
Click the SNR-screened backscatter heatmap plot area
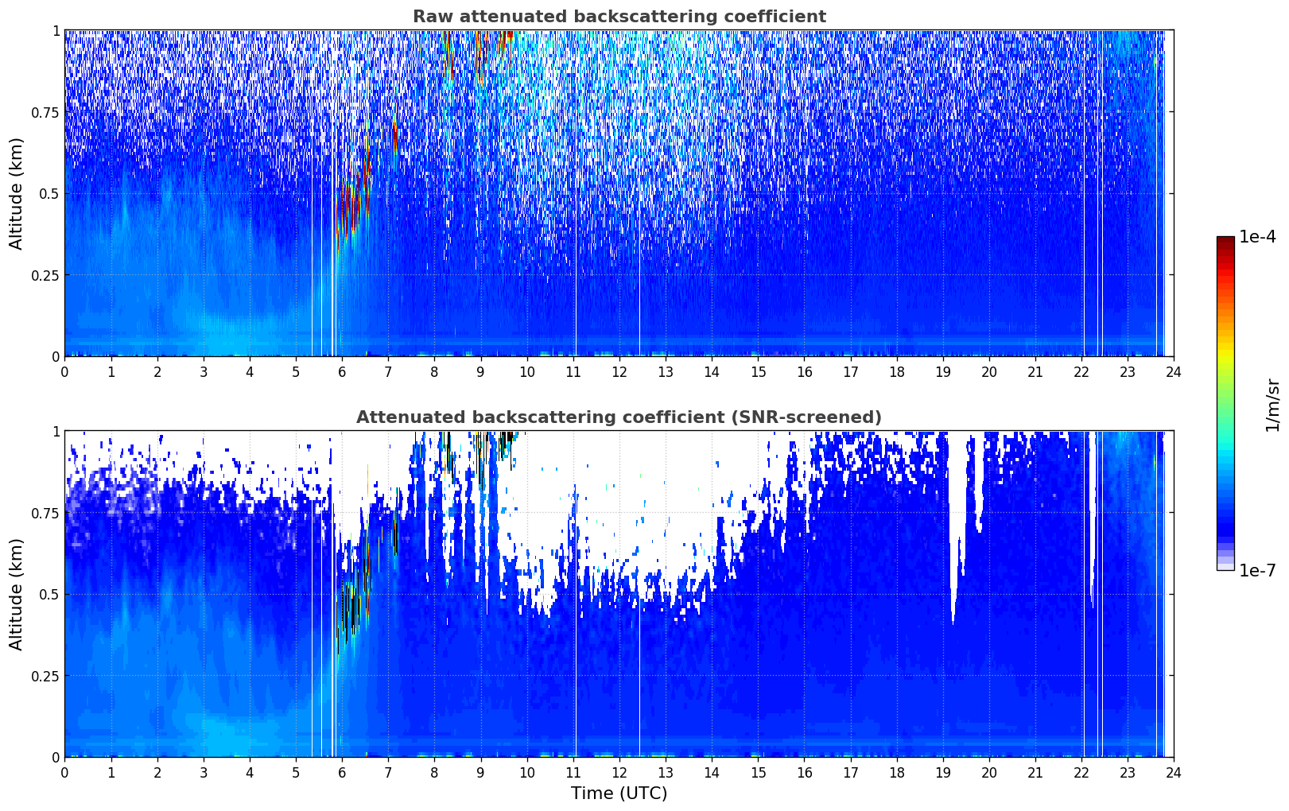click(x=619, y=594)
